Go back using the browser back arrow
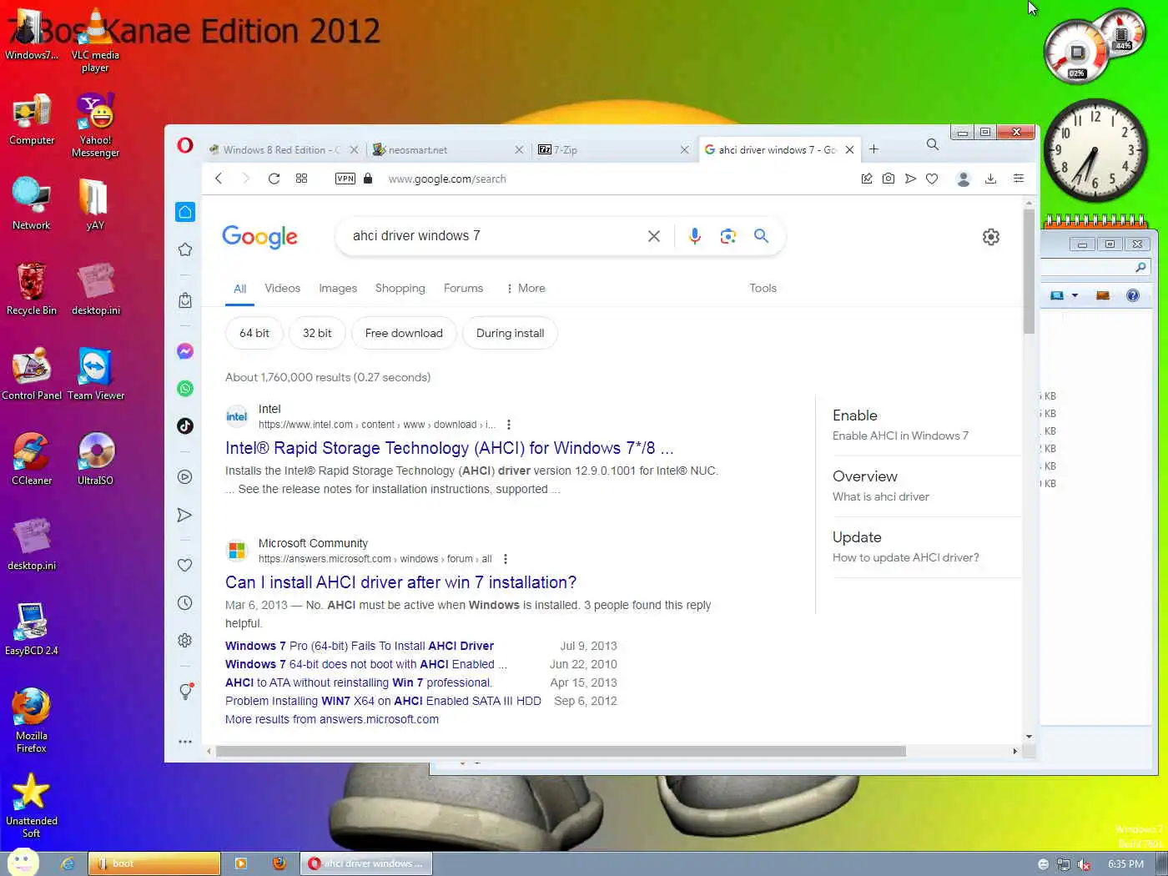This screenshot has width=1168, height=876. pyautogui.click(x=219, y=179)
